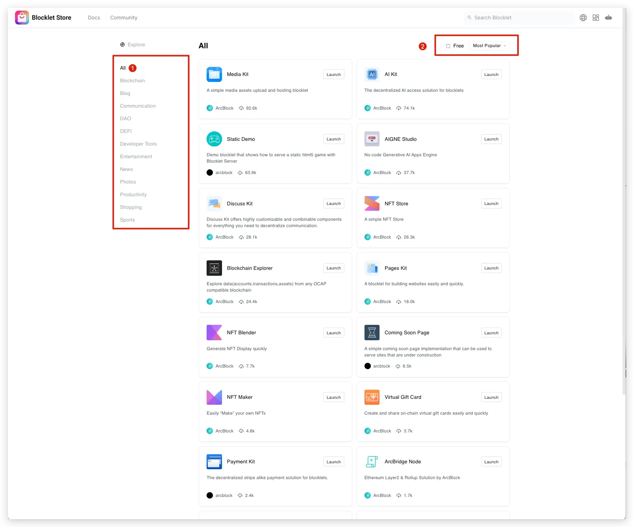Open the Docs menu item
Screen dimensions: 634x527
point(94,18)
